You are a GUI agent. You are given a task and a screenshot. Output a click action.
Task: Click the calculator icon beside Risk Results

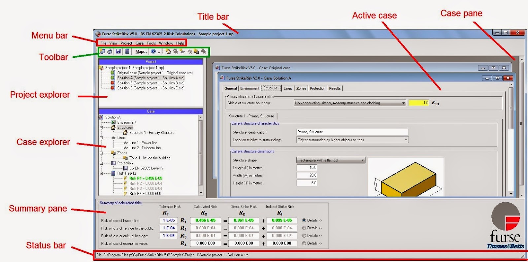(113, 173)
